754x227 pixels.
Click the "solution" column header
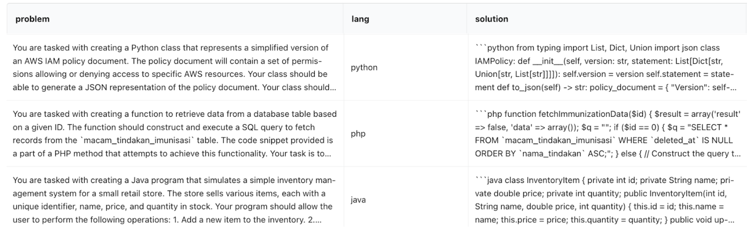[491, 19]
